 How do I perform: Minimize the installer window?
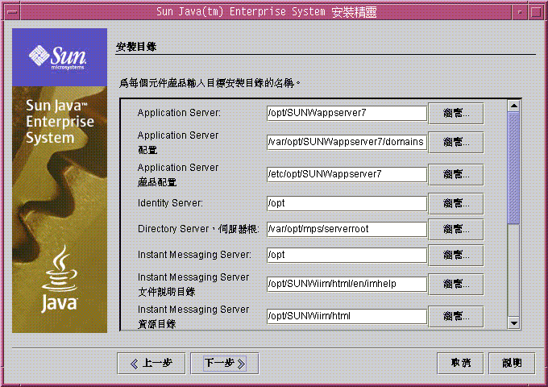(520, 12)
